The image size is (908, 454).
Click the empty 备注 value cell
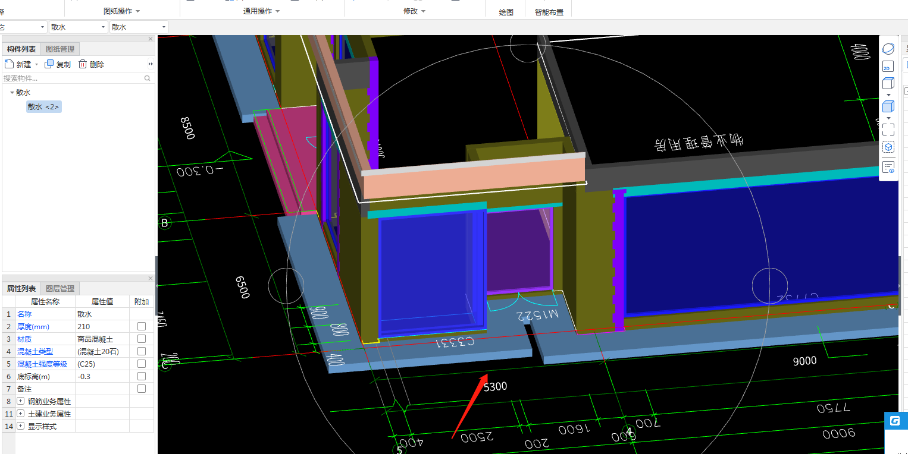(102, 389)
